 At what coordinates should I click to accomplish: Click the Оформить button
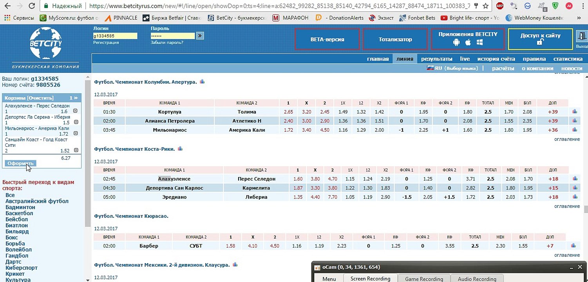[x=20, y=163]
